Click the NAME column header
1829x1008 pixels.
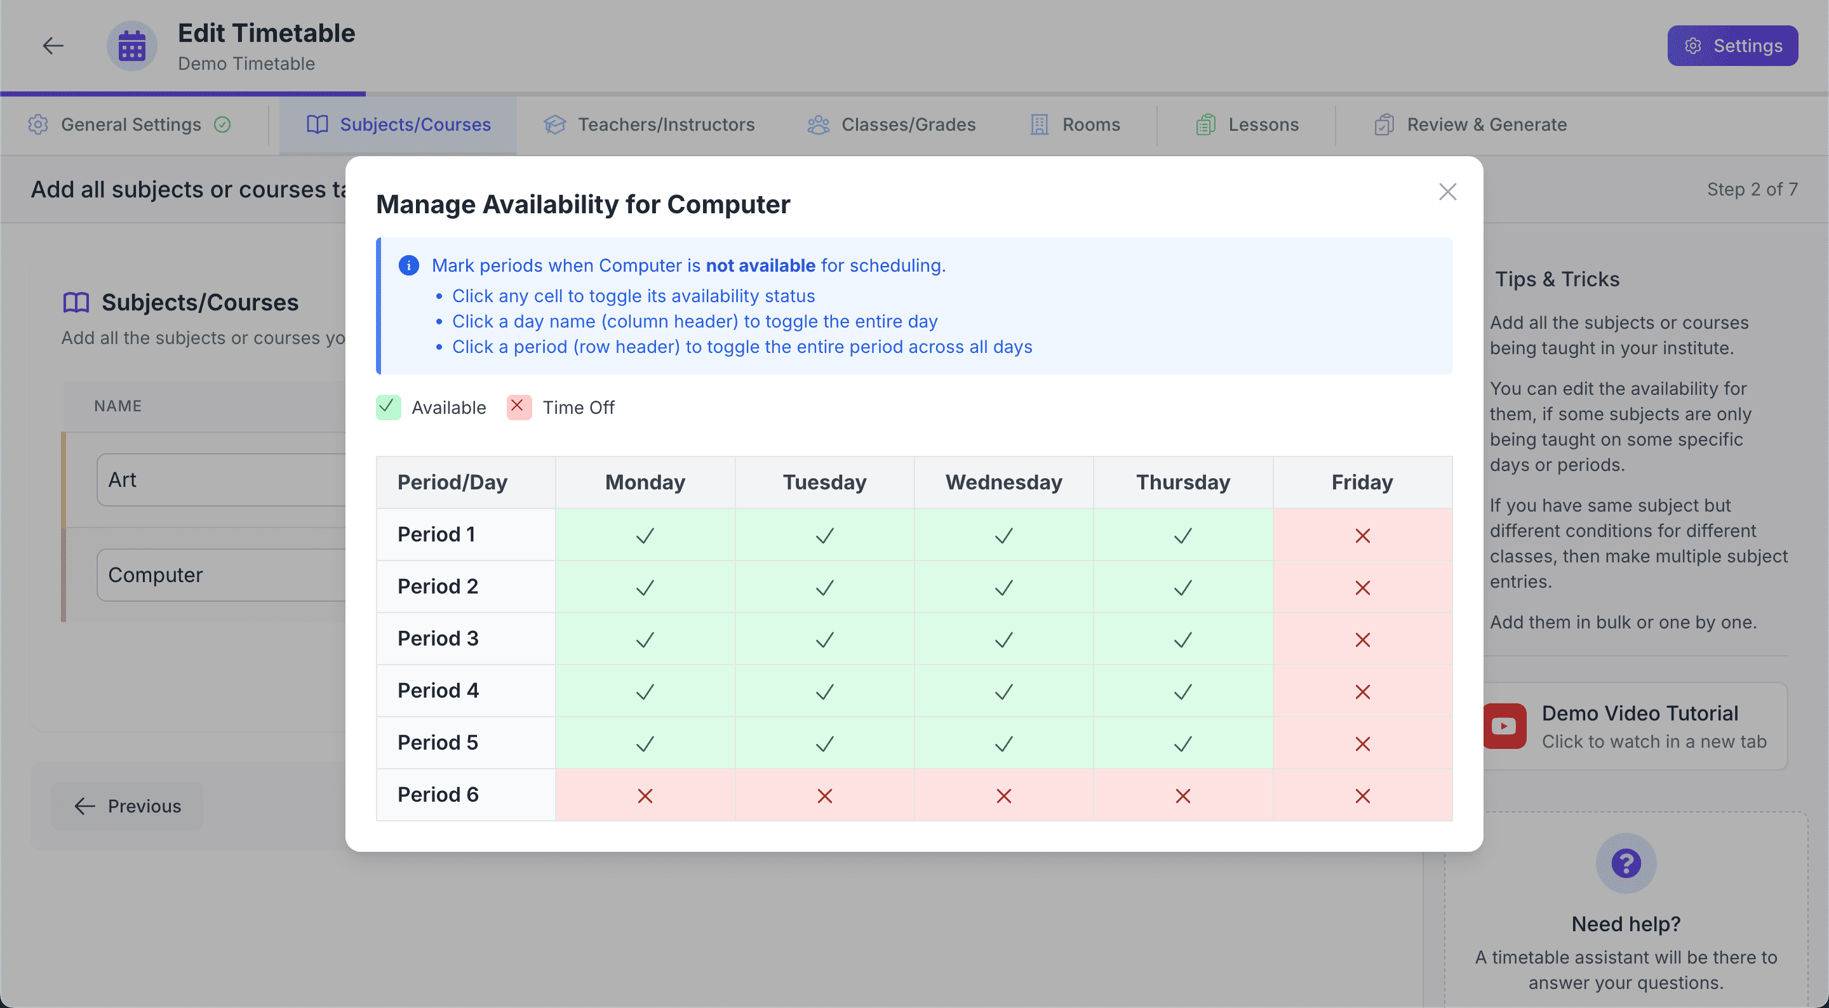click(118, 406)
